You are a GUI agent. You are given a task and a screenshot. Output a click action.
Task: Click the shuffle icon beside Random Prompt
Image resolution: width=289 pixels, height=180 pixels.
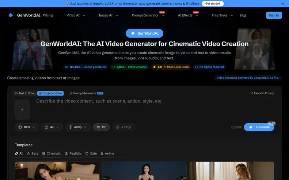click(251, 93)
